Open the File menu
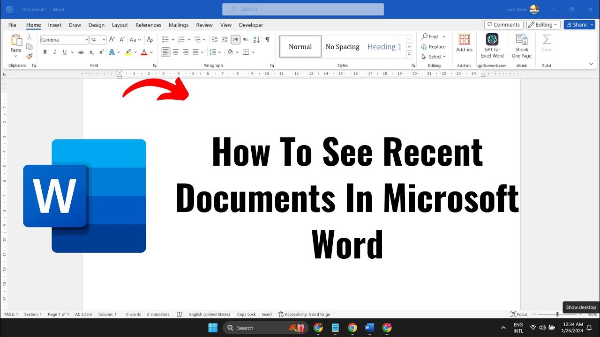This screenshot has height=337, width=600. 12,25
